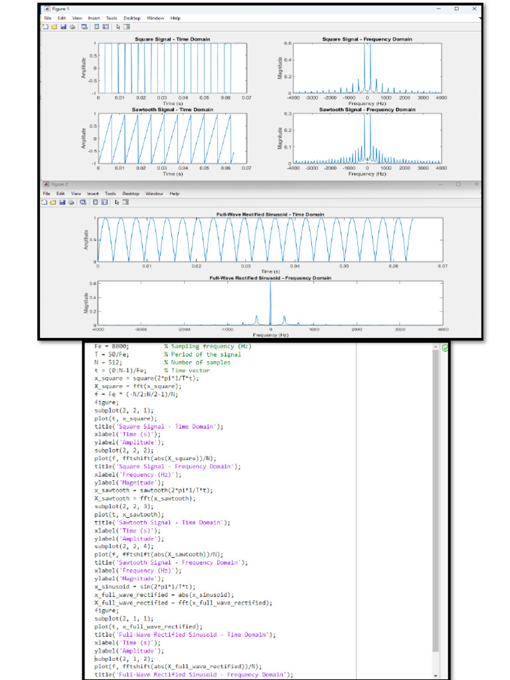The image size is (510, 680).
Task: Click the green code analyzer status indicator
Action: (x=444, y=347)
